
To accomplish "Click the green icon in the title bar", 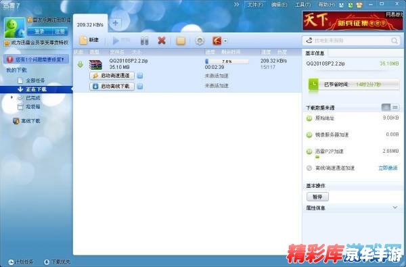I will click(351, 5).
